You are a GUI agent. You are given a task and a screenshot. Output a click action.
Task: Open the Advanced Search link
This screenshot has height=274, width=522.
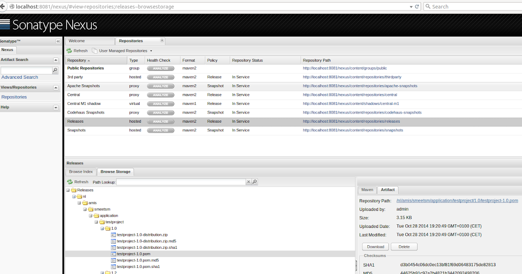coord(20,77)
